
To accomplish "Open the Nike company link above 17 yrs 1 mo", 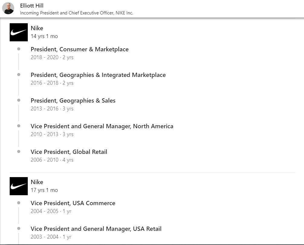I will point(37,182).
